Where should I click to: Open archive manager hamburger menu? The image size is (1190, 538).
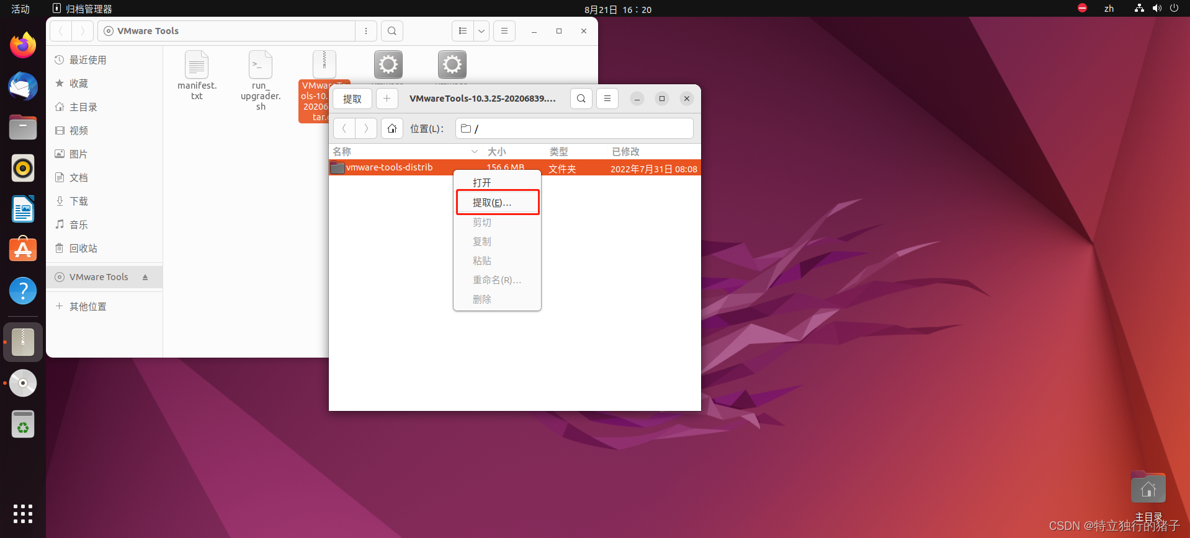(x=607, y=99)
